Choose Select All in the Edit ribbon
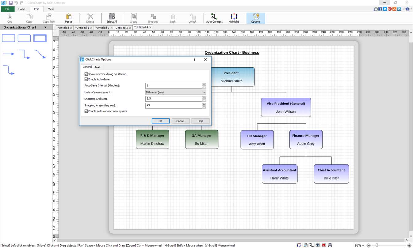The height and width of the screenshot is (248, 413). [x=112, y=18]
